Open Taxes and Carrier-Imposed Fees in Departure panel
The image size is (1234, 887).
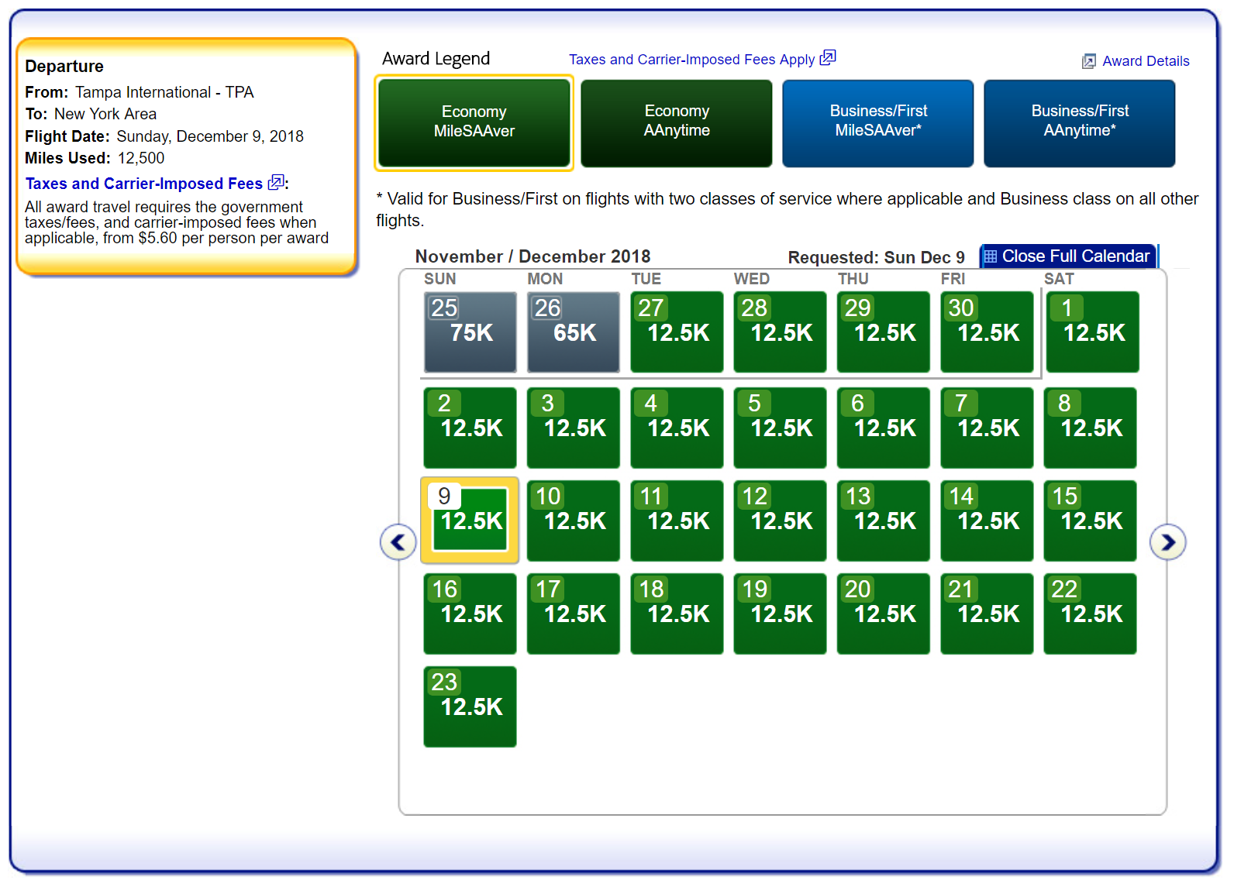click(144, 184)
